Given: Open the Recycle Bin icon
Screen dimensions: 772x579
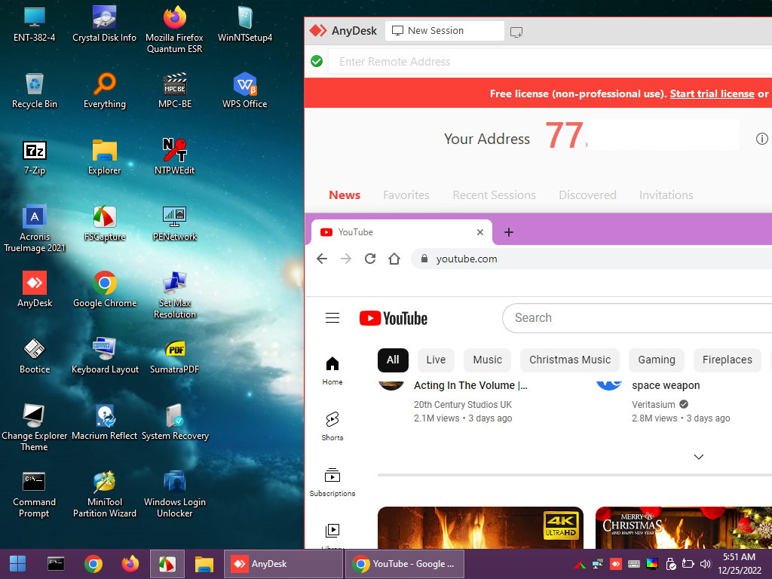Looking at the screenshot, I should [35, 91].
